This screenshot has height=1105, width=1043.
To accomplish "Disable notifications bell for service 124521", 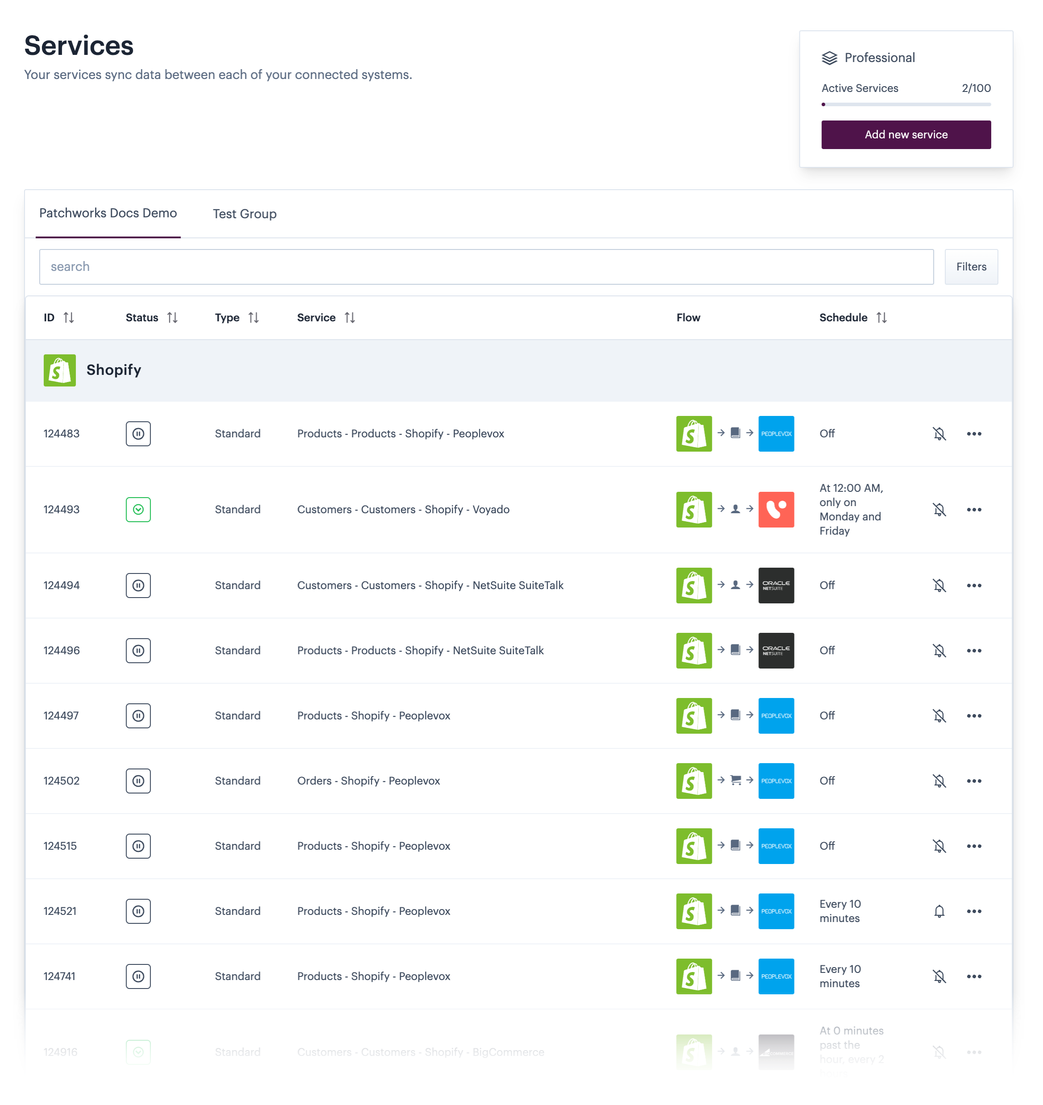I will point(939,911).
